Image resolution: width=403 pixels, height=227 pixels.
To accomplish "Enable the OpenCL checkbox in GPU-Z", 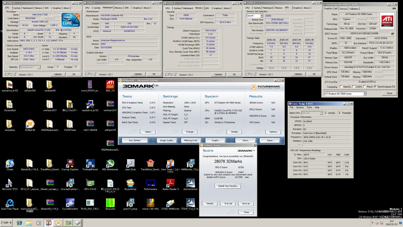I will (341, 87).
